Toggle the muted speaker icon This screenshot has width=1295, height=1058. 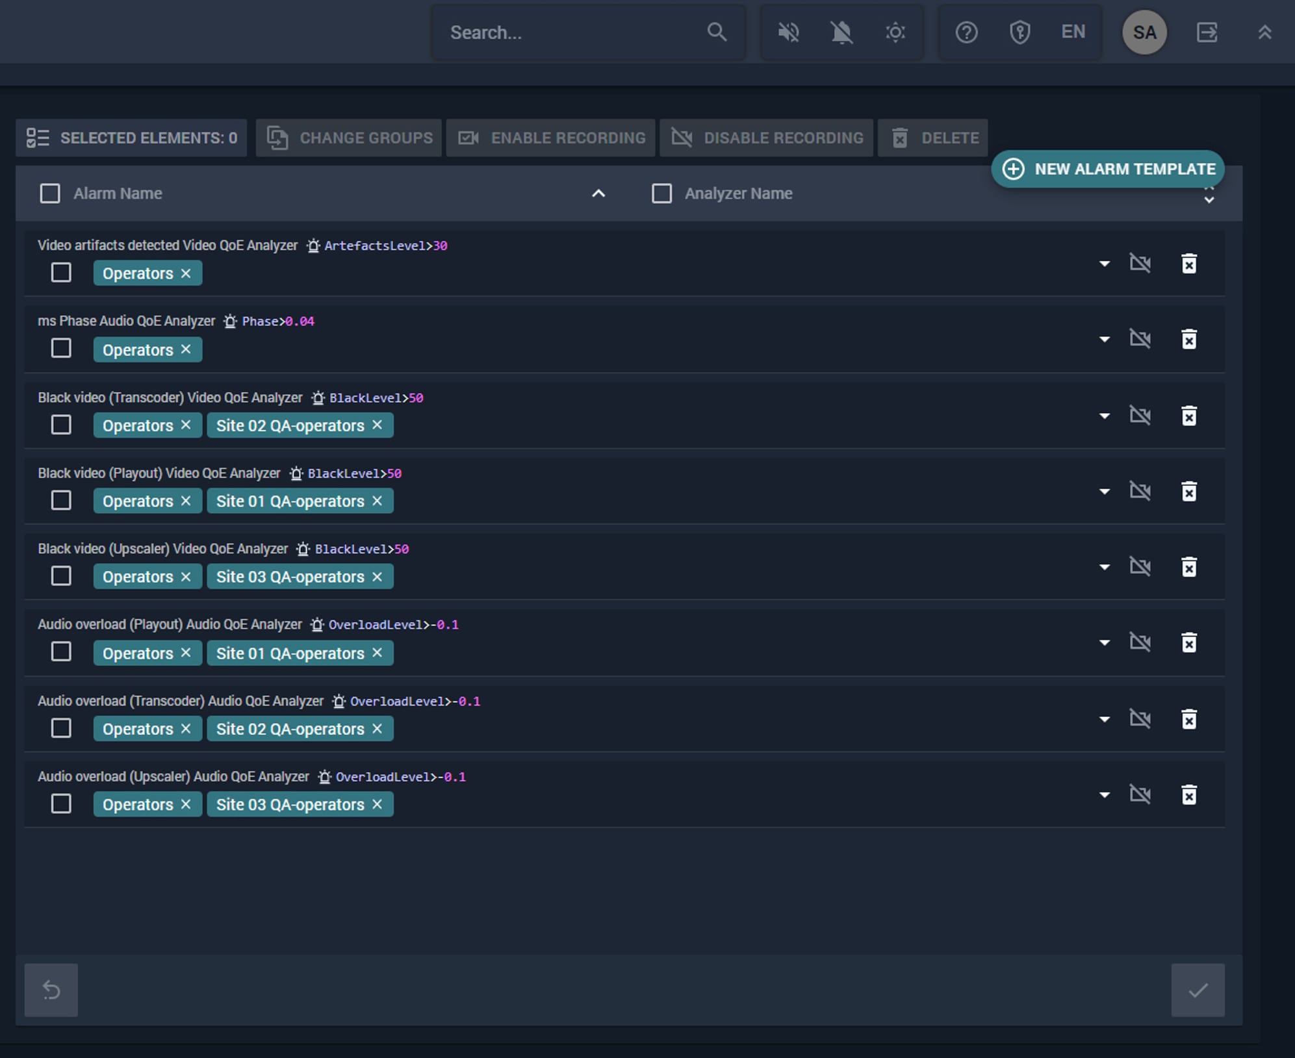(x=788, y=32)
